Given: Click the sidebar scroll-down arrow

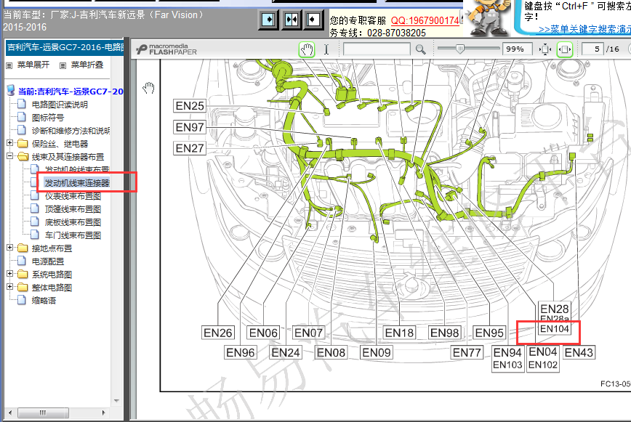Looking at the screenshot, I should (x=116, y=401).
